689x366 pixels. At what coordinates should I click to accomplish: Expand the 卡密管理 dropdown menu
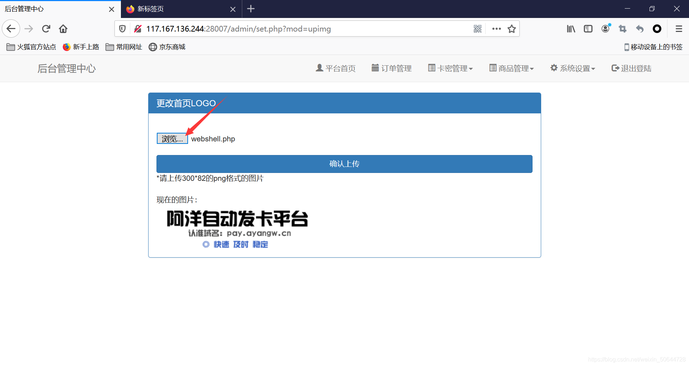pyautogui.click(x=450, y=68)
